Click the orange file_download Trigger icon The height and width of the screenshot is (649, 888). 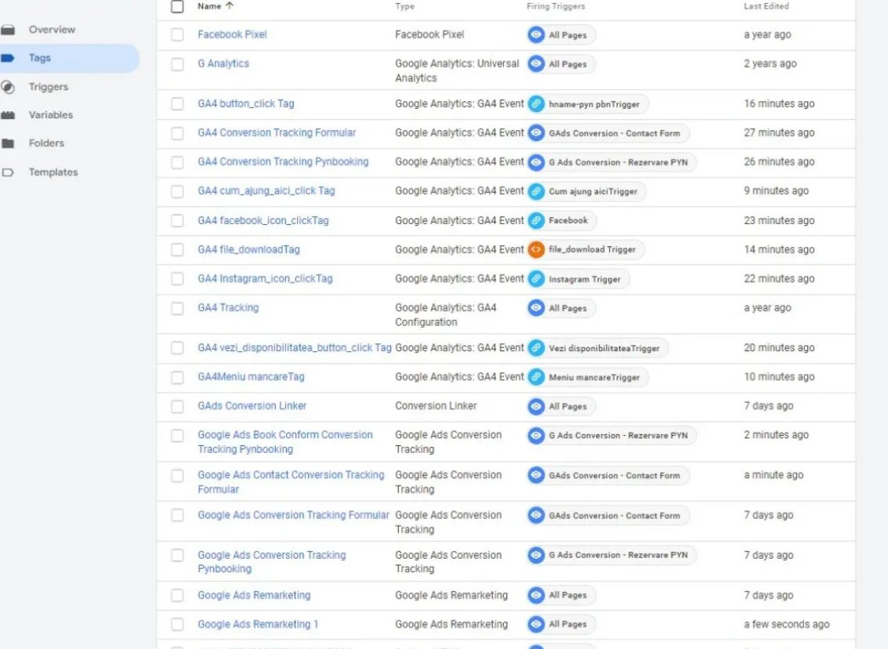(536, 249)
